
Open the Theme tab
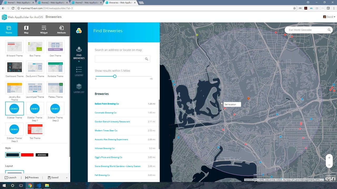(x=9, y=29)
